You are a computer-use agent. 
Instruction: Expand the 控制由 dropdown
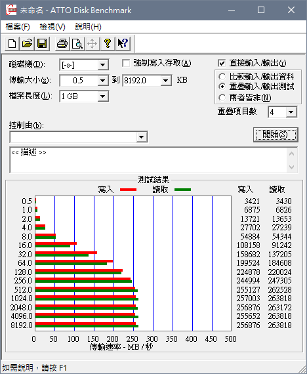pyautogui.click(x=142, y=137)
